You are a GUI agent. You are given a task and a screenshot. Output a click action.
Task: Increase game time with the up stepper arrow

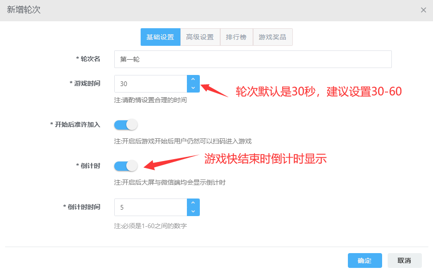coord(194,80)
